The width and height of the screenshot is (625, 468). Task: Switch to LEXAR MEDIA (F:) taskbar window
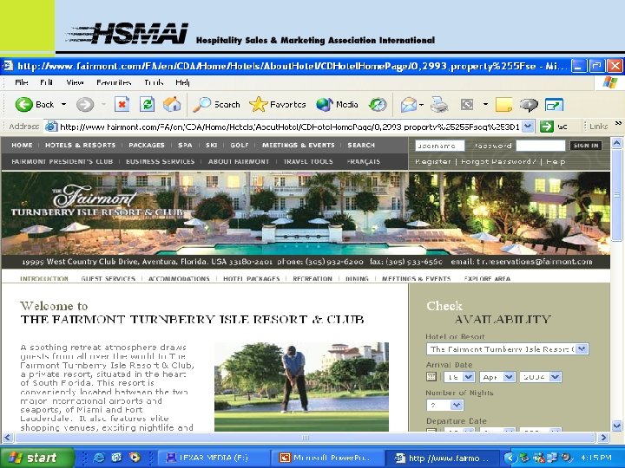214,458
